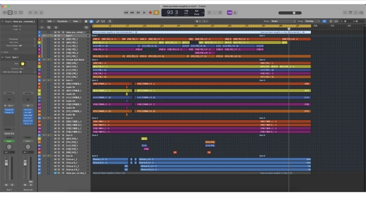
Task: Click the Record button in transport
Action: [x=150, y=13]
